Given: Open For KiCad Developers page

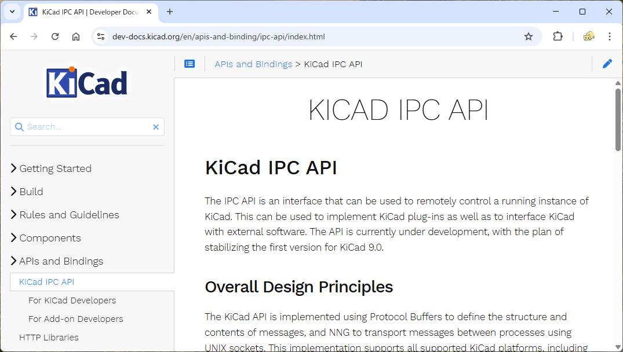Looking at the screenshot, I should 72,300.
